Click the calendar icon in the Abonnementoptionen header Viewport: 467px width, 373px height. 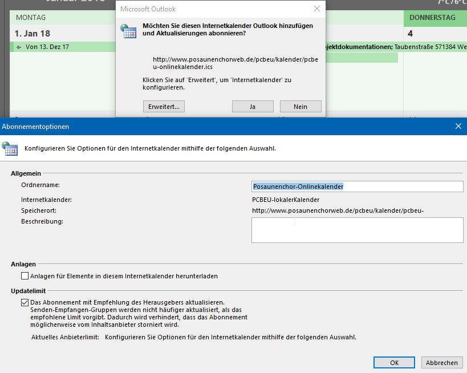[10, 148]
